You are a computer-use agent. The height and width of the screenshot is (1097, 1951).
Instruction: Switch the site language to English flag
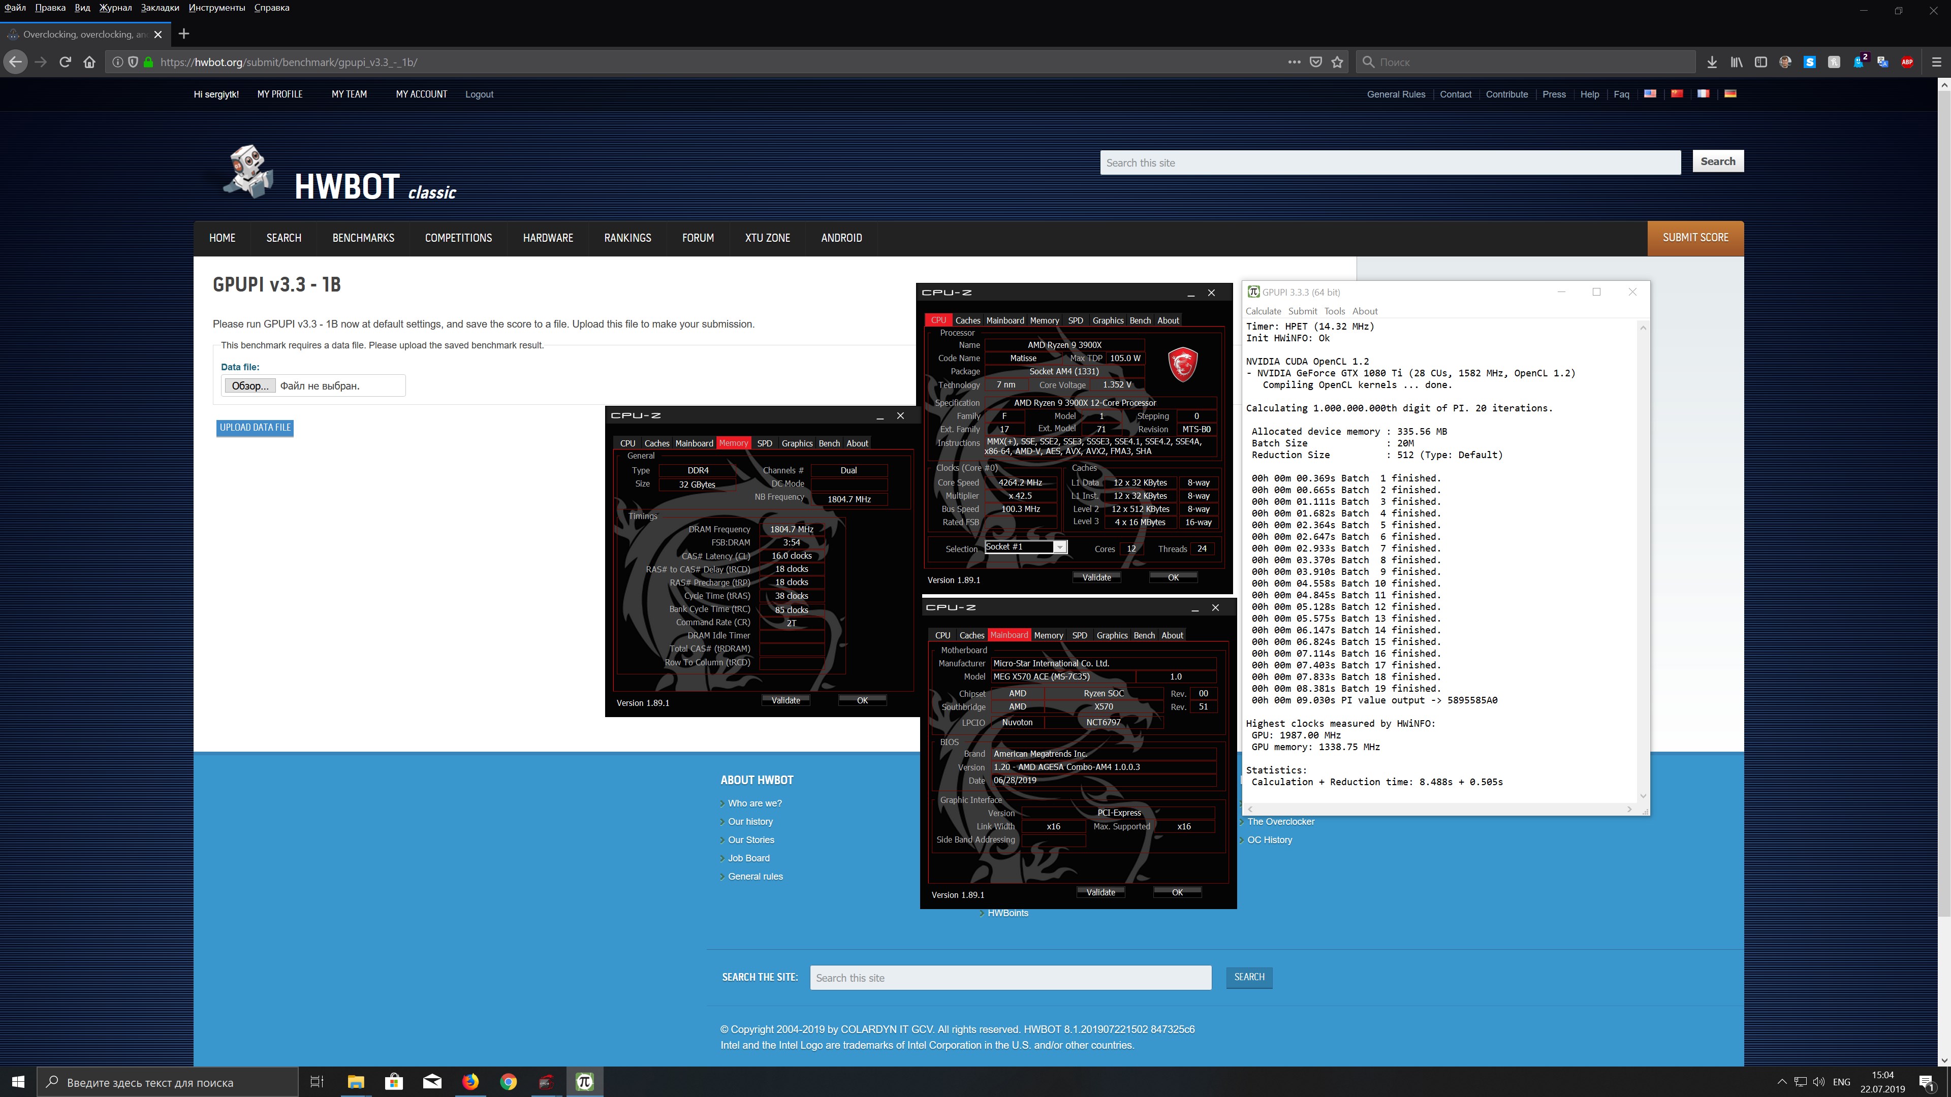coord(1650,94)
